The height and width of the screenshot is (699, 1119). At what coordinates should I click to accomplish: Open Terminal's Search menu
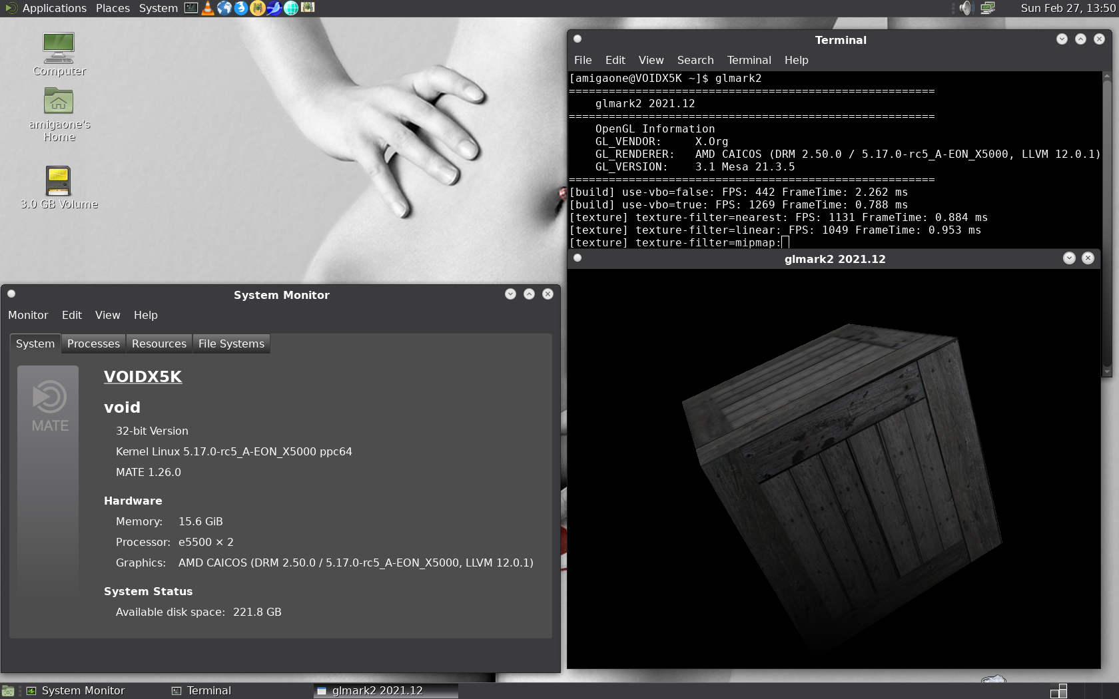[695, 60]
